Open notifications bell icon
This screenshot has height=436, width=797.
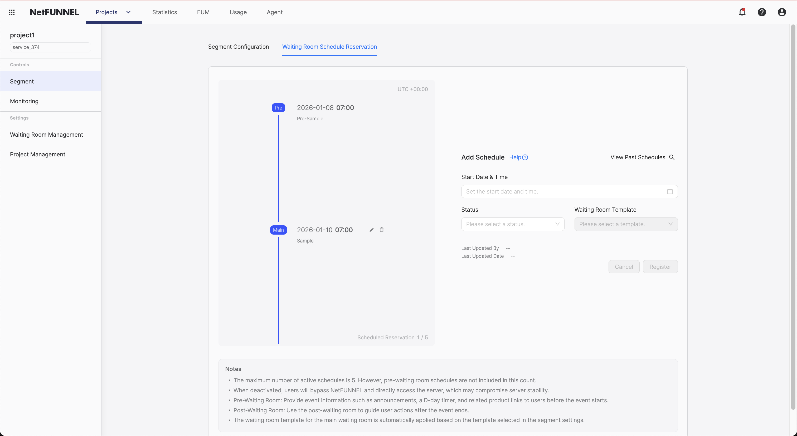click(742, 12)
